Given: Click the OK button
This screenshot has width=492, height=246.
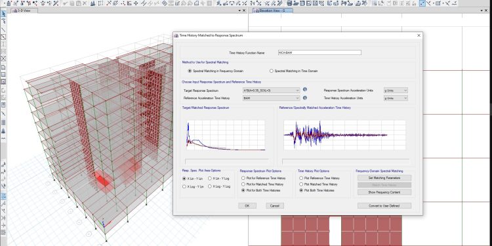Looking at the screenshot, I should 247,206.
